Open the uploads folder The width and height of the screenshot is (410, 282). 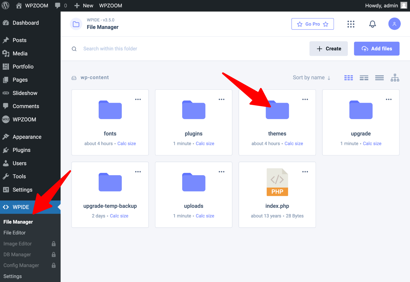coord(194,182)
